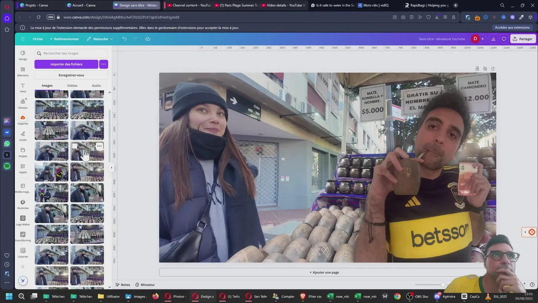This screenshot has width=538, height=303.
Task: Open the Colorize app
Action: point(23,252)
